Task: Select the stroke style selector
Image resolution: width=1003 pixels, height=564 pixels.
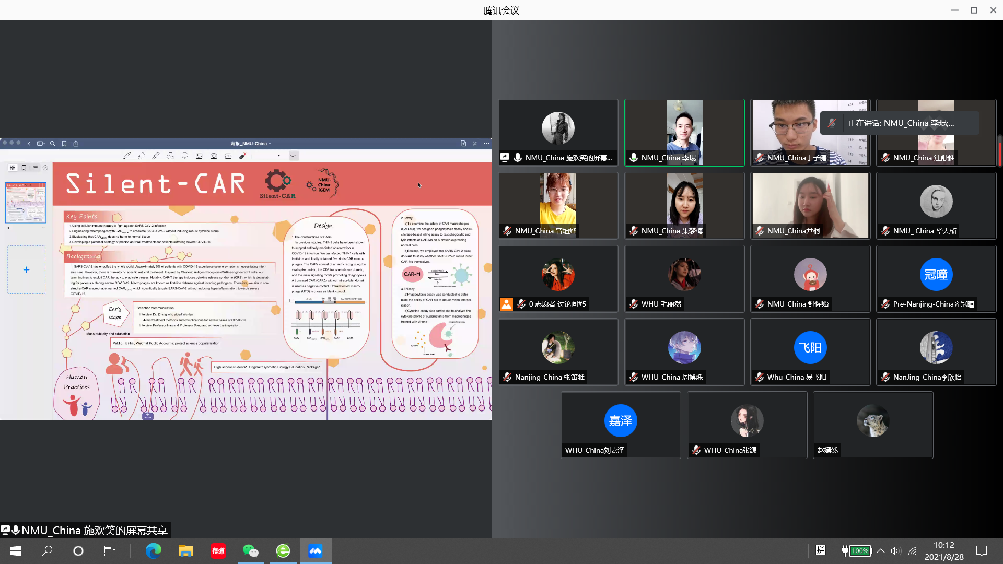Action: pos(294,156)
